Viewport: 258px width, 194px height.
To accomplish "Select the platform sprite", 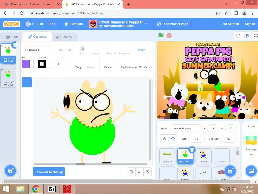I will pos(167,156).
